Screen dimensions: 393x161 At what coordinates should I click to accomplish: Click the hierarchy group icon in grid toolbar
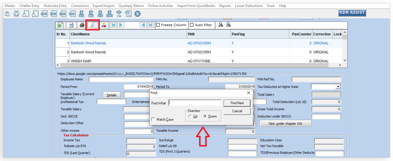tap(104, 25)
